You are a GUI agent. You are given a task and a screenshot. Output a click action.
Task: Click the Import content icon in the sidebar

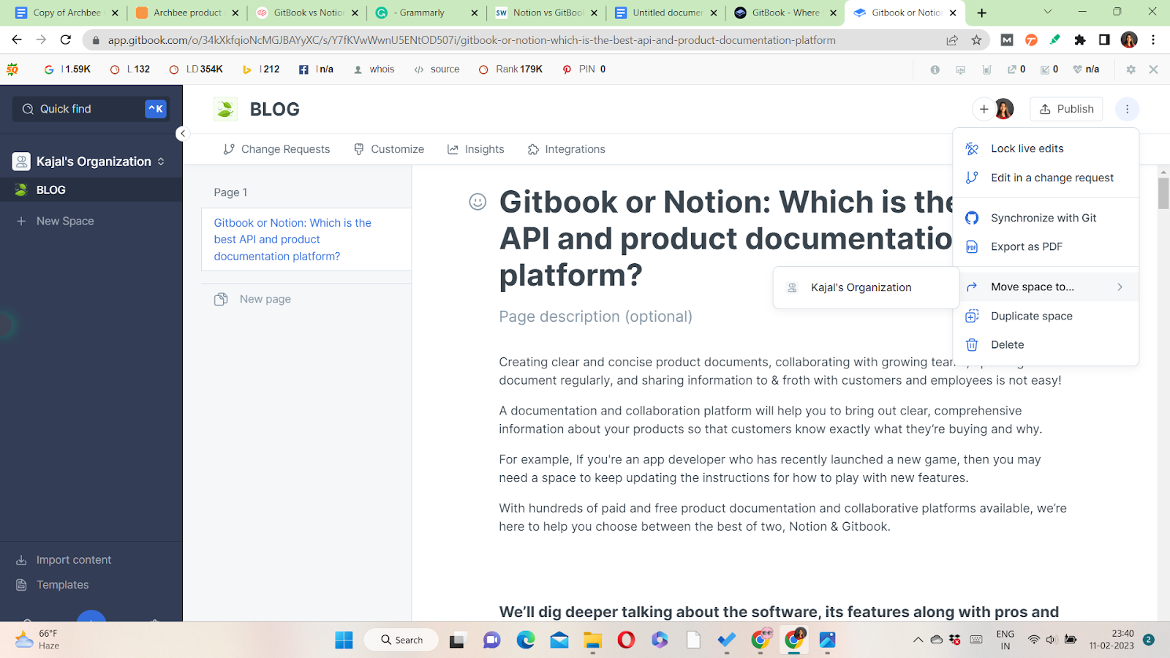[21, 559]
